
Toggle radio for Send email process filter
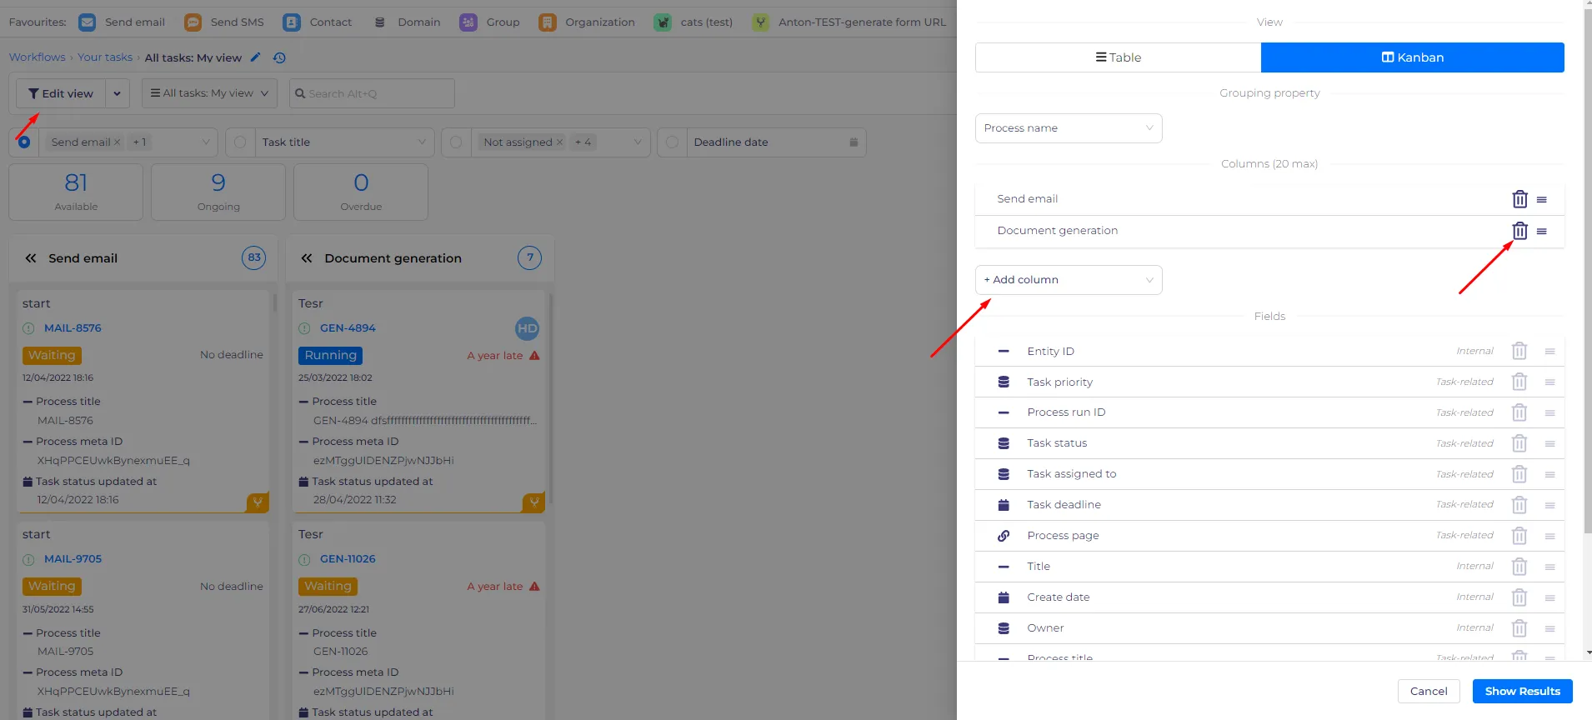[x=24, y=142]
